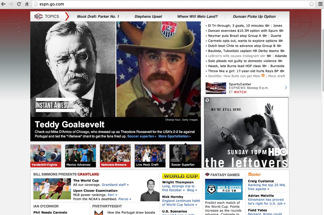Play video icon next to Neymar headline
The image size is (324, 215).
click(265, 36)
